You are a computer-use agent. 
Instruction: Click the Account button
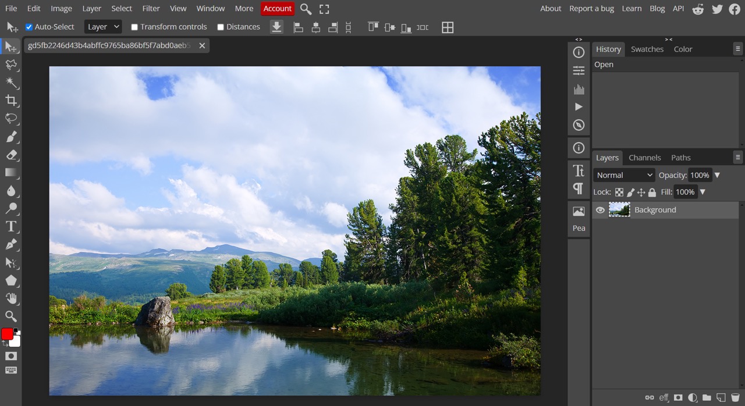click(277, 8)
